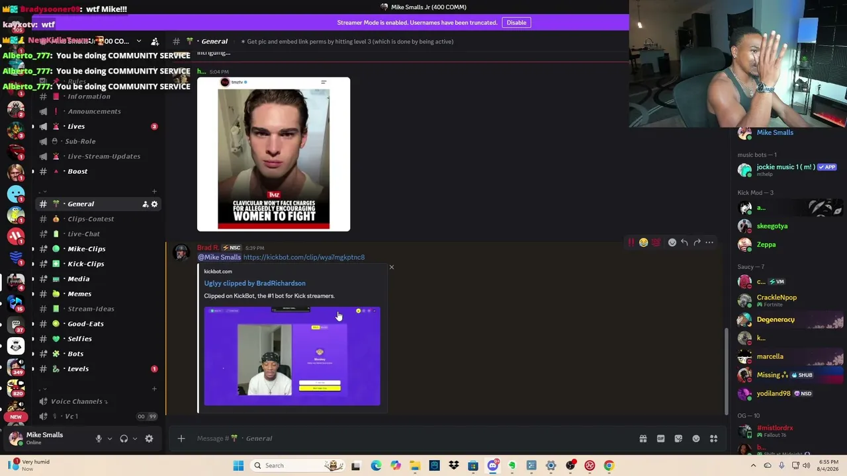
Task: Join the Vc 1 voice channel
Action: tap(71, 416)
